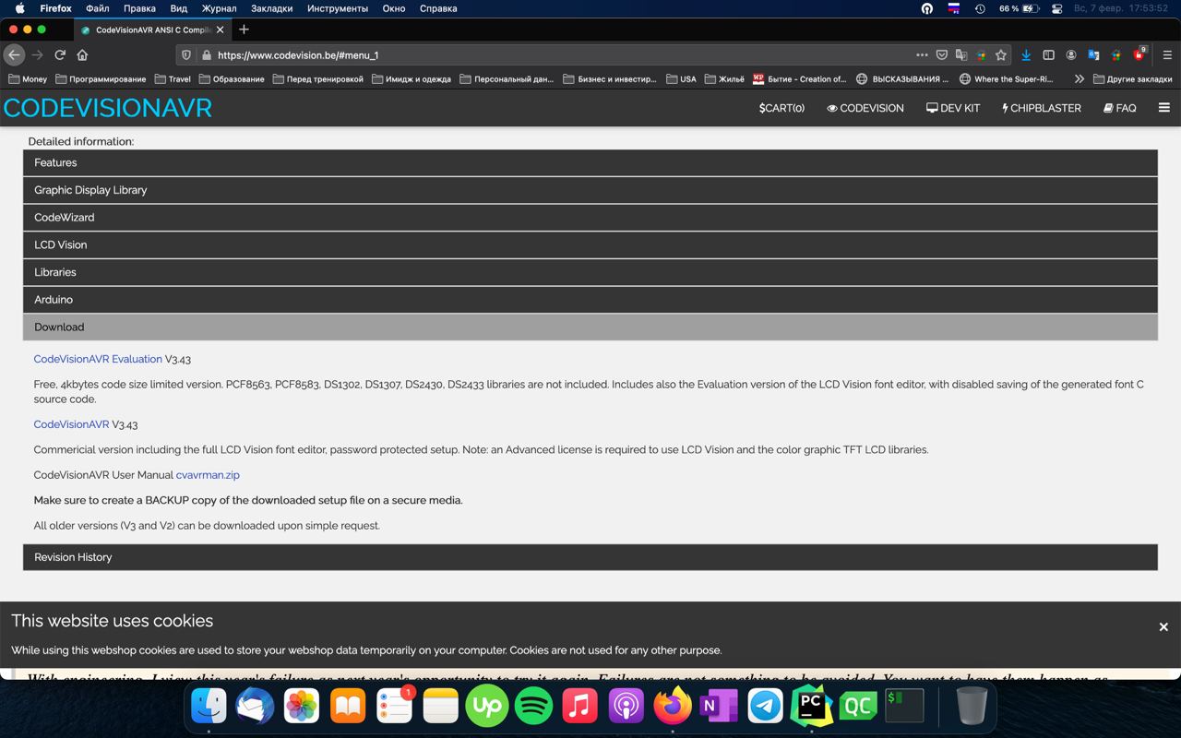Collapse the Download section
The width and height of the screenshot is (1181, 738).
tap(590, 327)
